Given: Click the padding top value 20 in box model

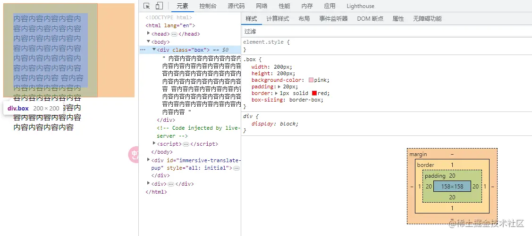Looking at the screenshot, I should [x=452, y=176].
